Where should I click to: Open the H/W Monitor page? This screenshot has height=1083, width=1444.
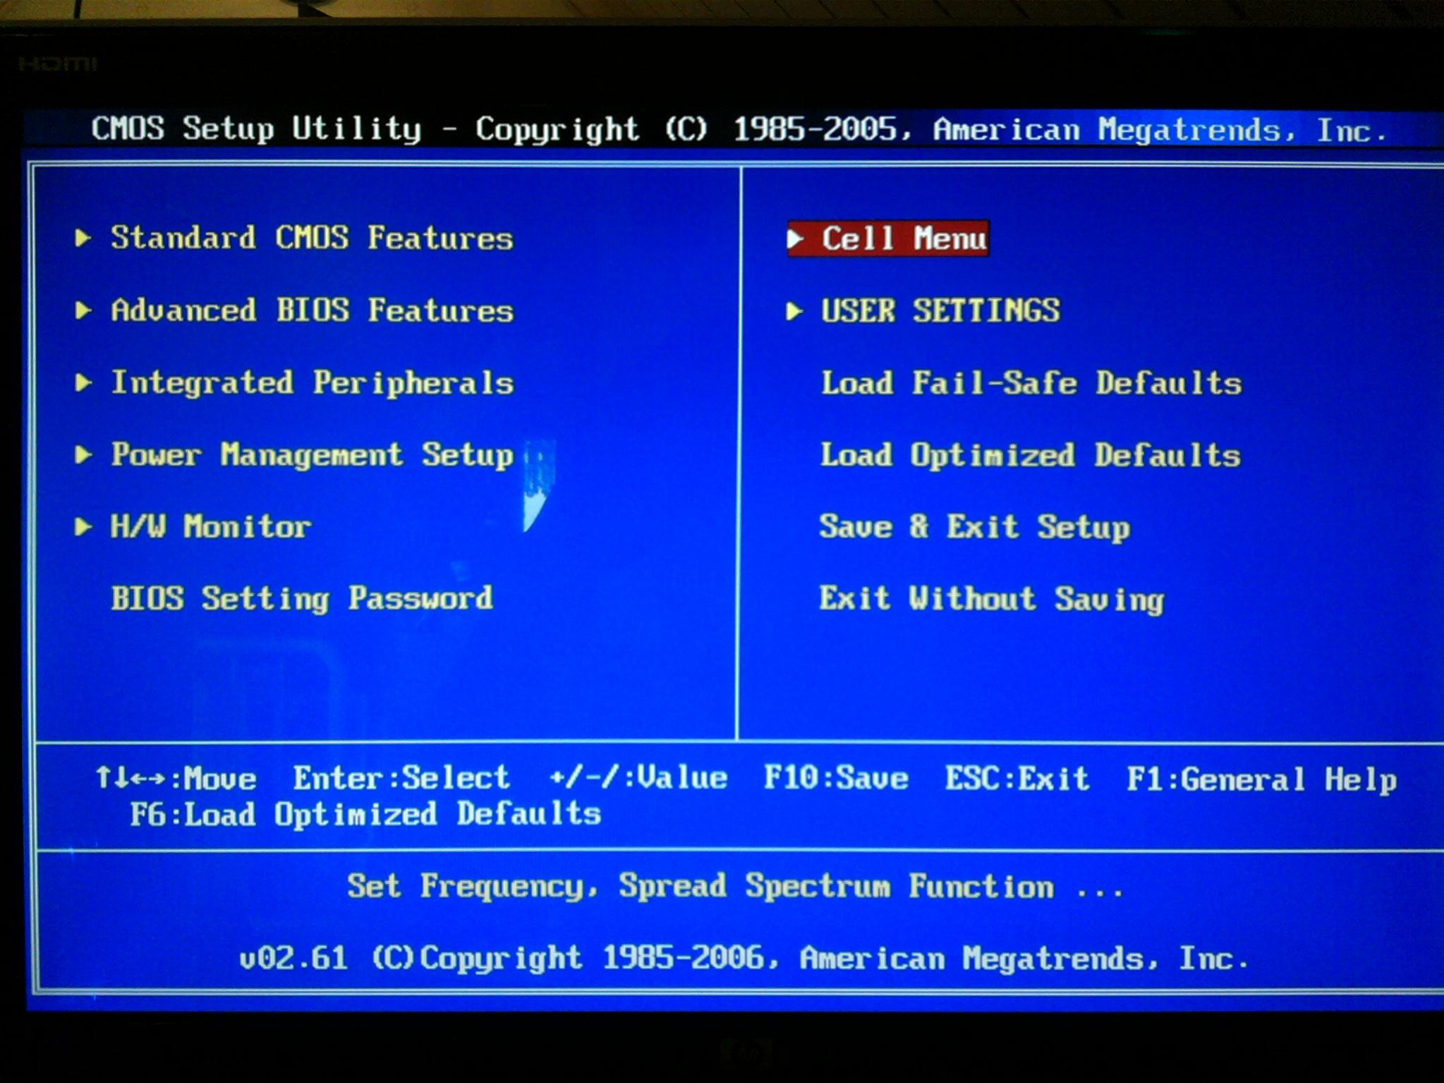(x=210, y=526)
